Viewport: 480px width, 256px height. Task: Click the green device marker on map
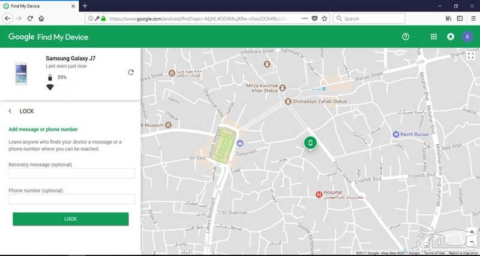[x=310, y=142]
